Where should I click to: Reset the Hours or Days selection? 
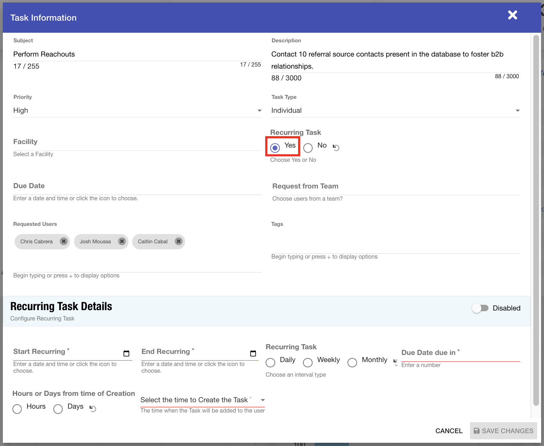pyautogui.click(x=93, y=409)
